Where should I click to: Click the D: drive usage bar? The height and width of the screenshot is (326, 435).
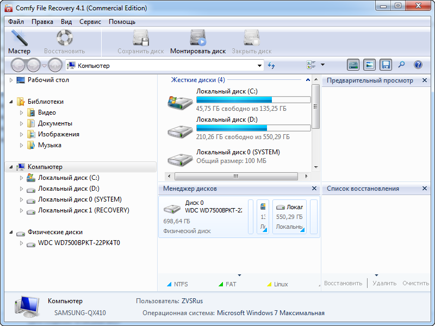pos(253,128)
